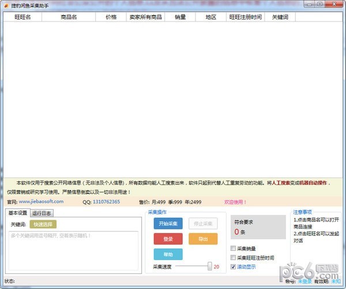Sort by the 价格 column header

point(111,17)
